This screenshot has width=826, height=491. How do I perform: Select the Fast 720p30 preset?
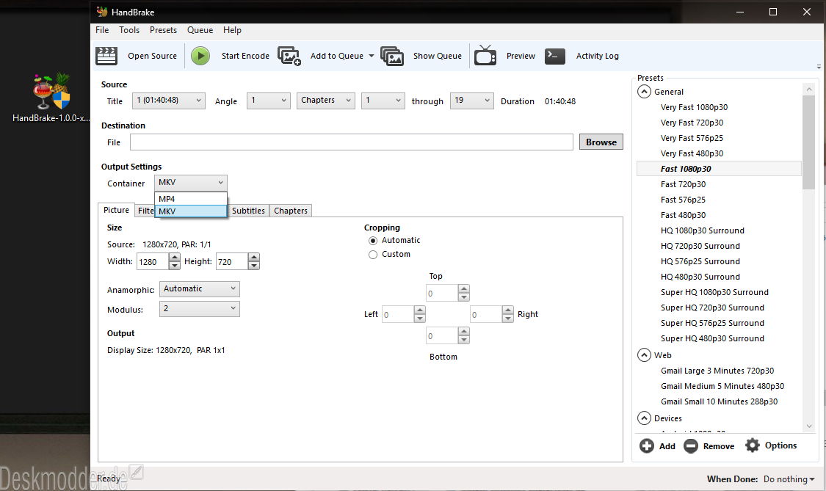[x=683, y=184]
